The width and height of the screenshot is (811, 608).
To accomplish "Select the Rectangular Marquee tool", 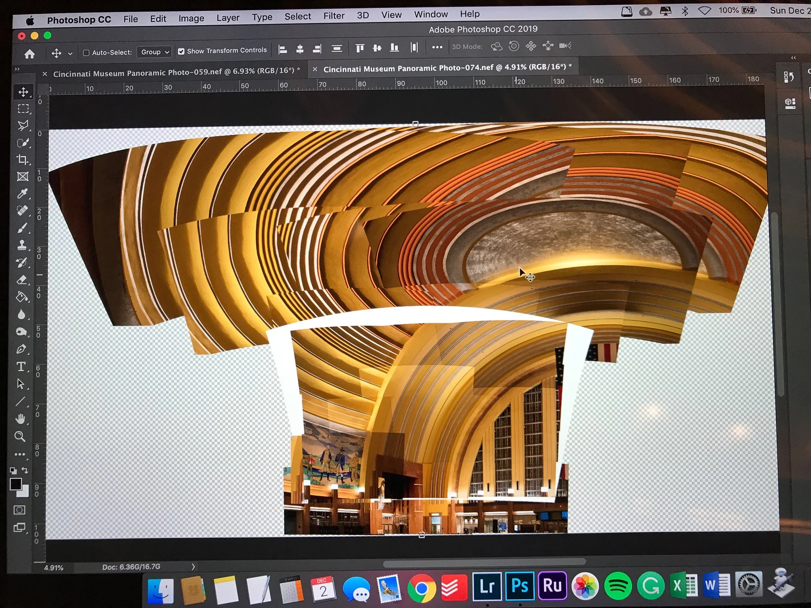I will (x=23, y=109).
